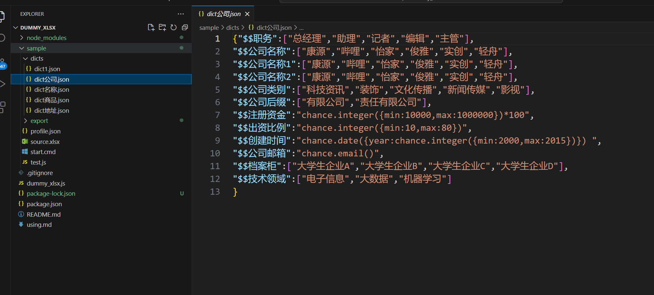
Task: Collapse all folders in Explorer
Action: (x=185, y=28)
